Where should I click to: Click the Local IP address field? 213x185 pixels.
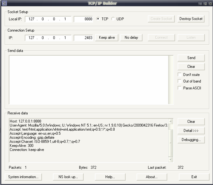[x=48, y=19]
